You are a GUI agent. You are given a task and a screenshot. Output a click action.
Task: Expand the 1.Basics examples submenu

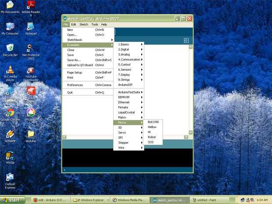click(x=129, y=44)
